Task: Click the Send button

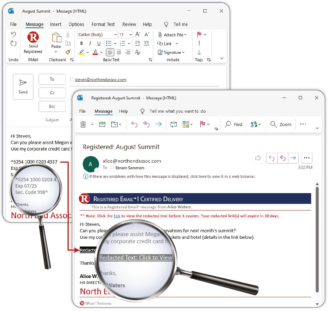Action: tap(23, 87)
